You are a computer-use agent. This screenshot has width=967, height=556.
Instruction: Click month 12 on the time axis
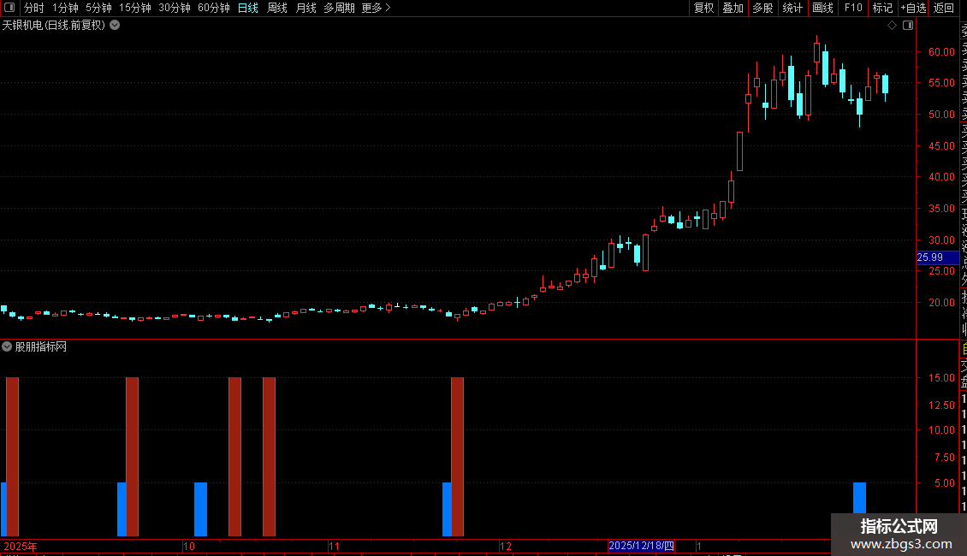(506, 546)
